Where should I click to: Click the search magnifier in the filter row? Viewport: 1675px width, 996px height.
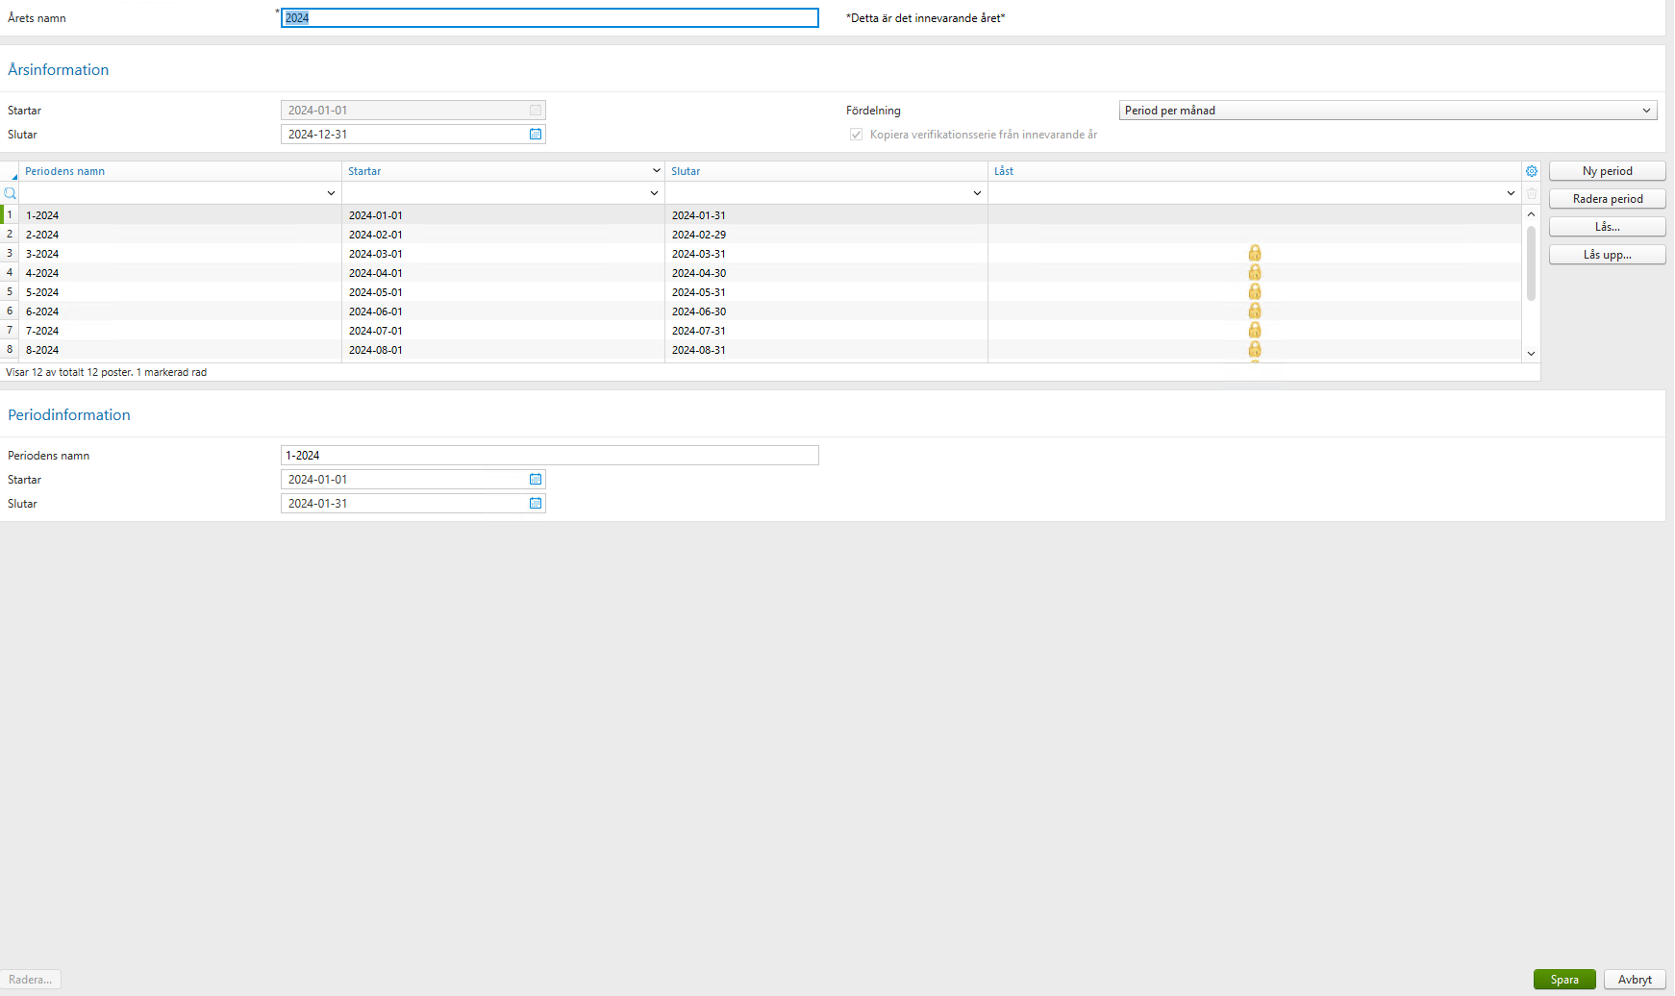(11, 192)
